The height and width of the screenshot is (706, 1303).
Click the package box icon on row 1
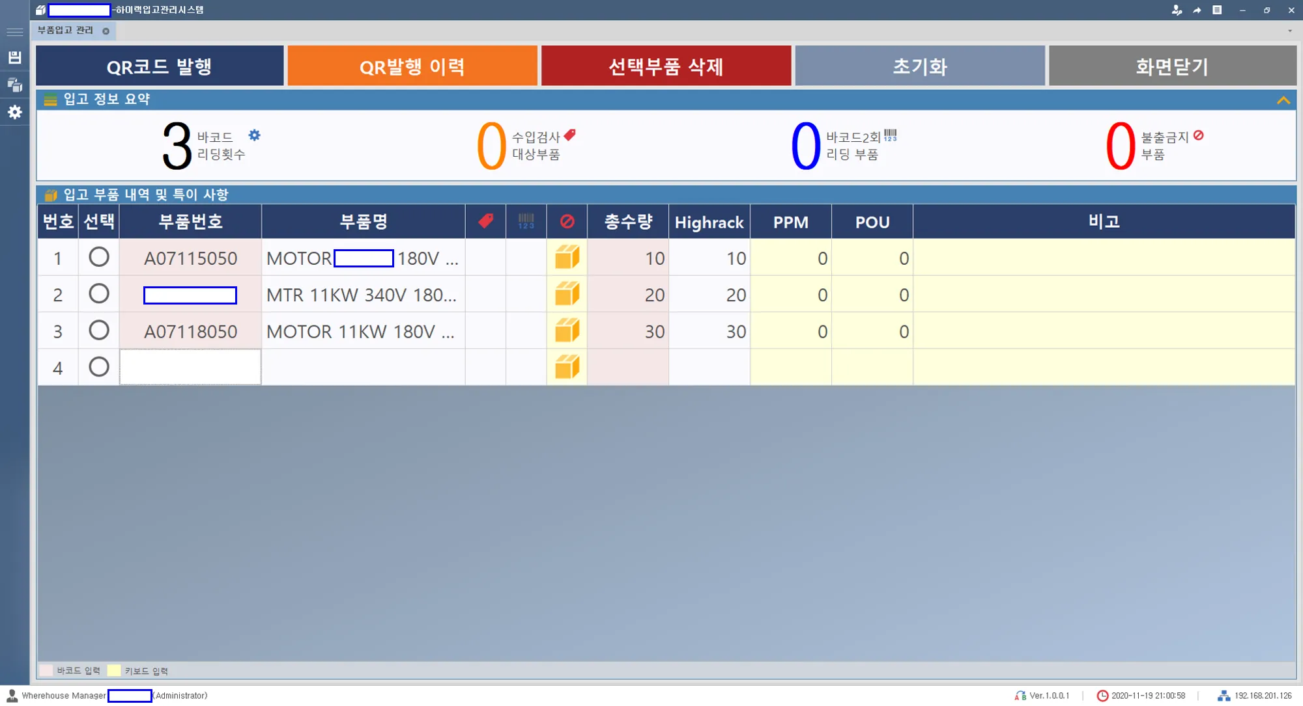pos(566,256)
